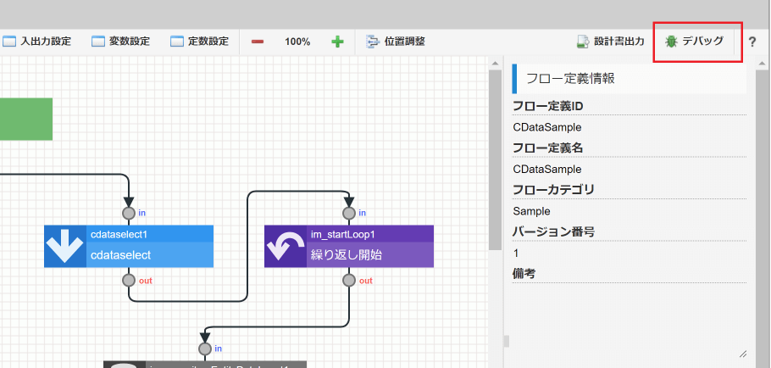Viewport: 771px width, 368px height.
Task: Select the im_startLoop1 繰り返し開始 node
Action: point(349,247)
